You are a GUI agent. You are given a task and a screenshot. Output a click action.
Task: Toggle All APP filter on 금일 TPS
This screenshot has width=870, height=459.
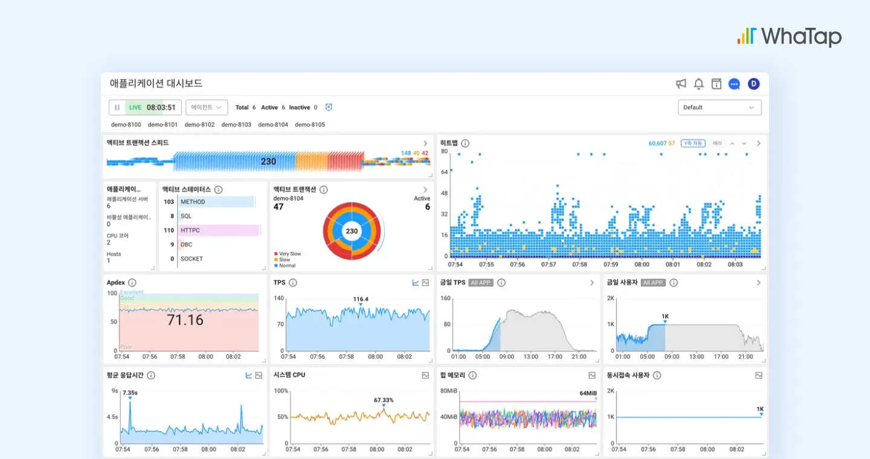[481, 283]
